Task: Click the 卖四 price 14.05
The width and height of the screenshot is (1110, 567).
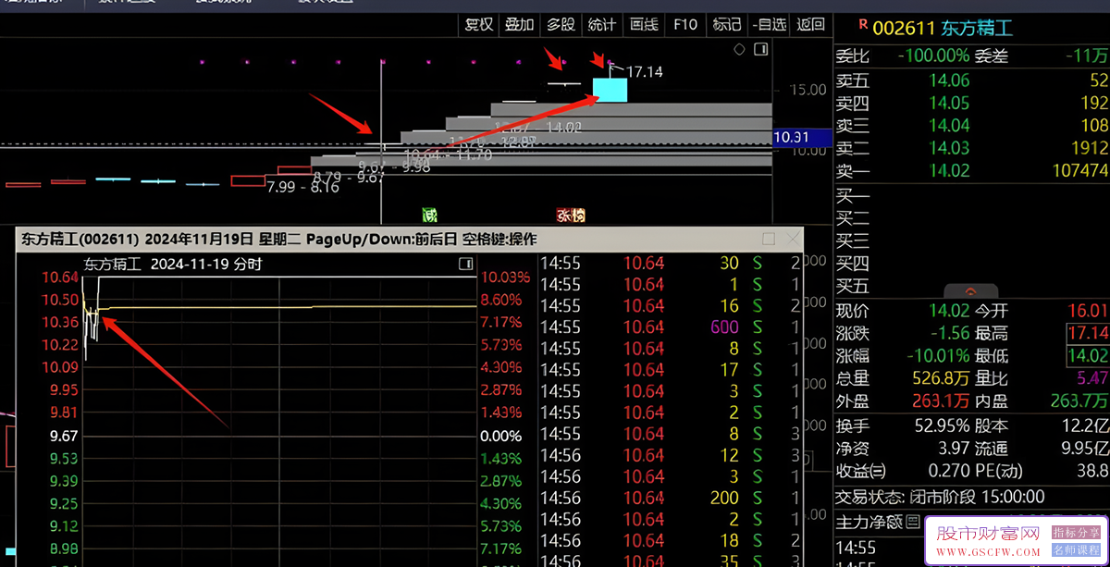Action: tap(949, 104)
